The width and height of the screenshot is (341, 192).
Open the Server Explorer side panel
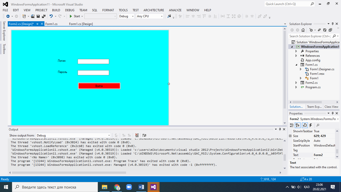point(4,31)
